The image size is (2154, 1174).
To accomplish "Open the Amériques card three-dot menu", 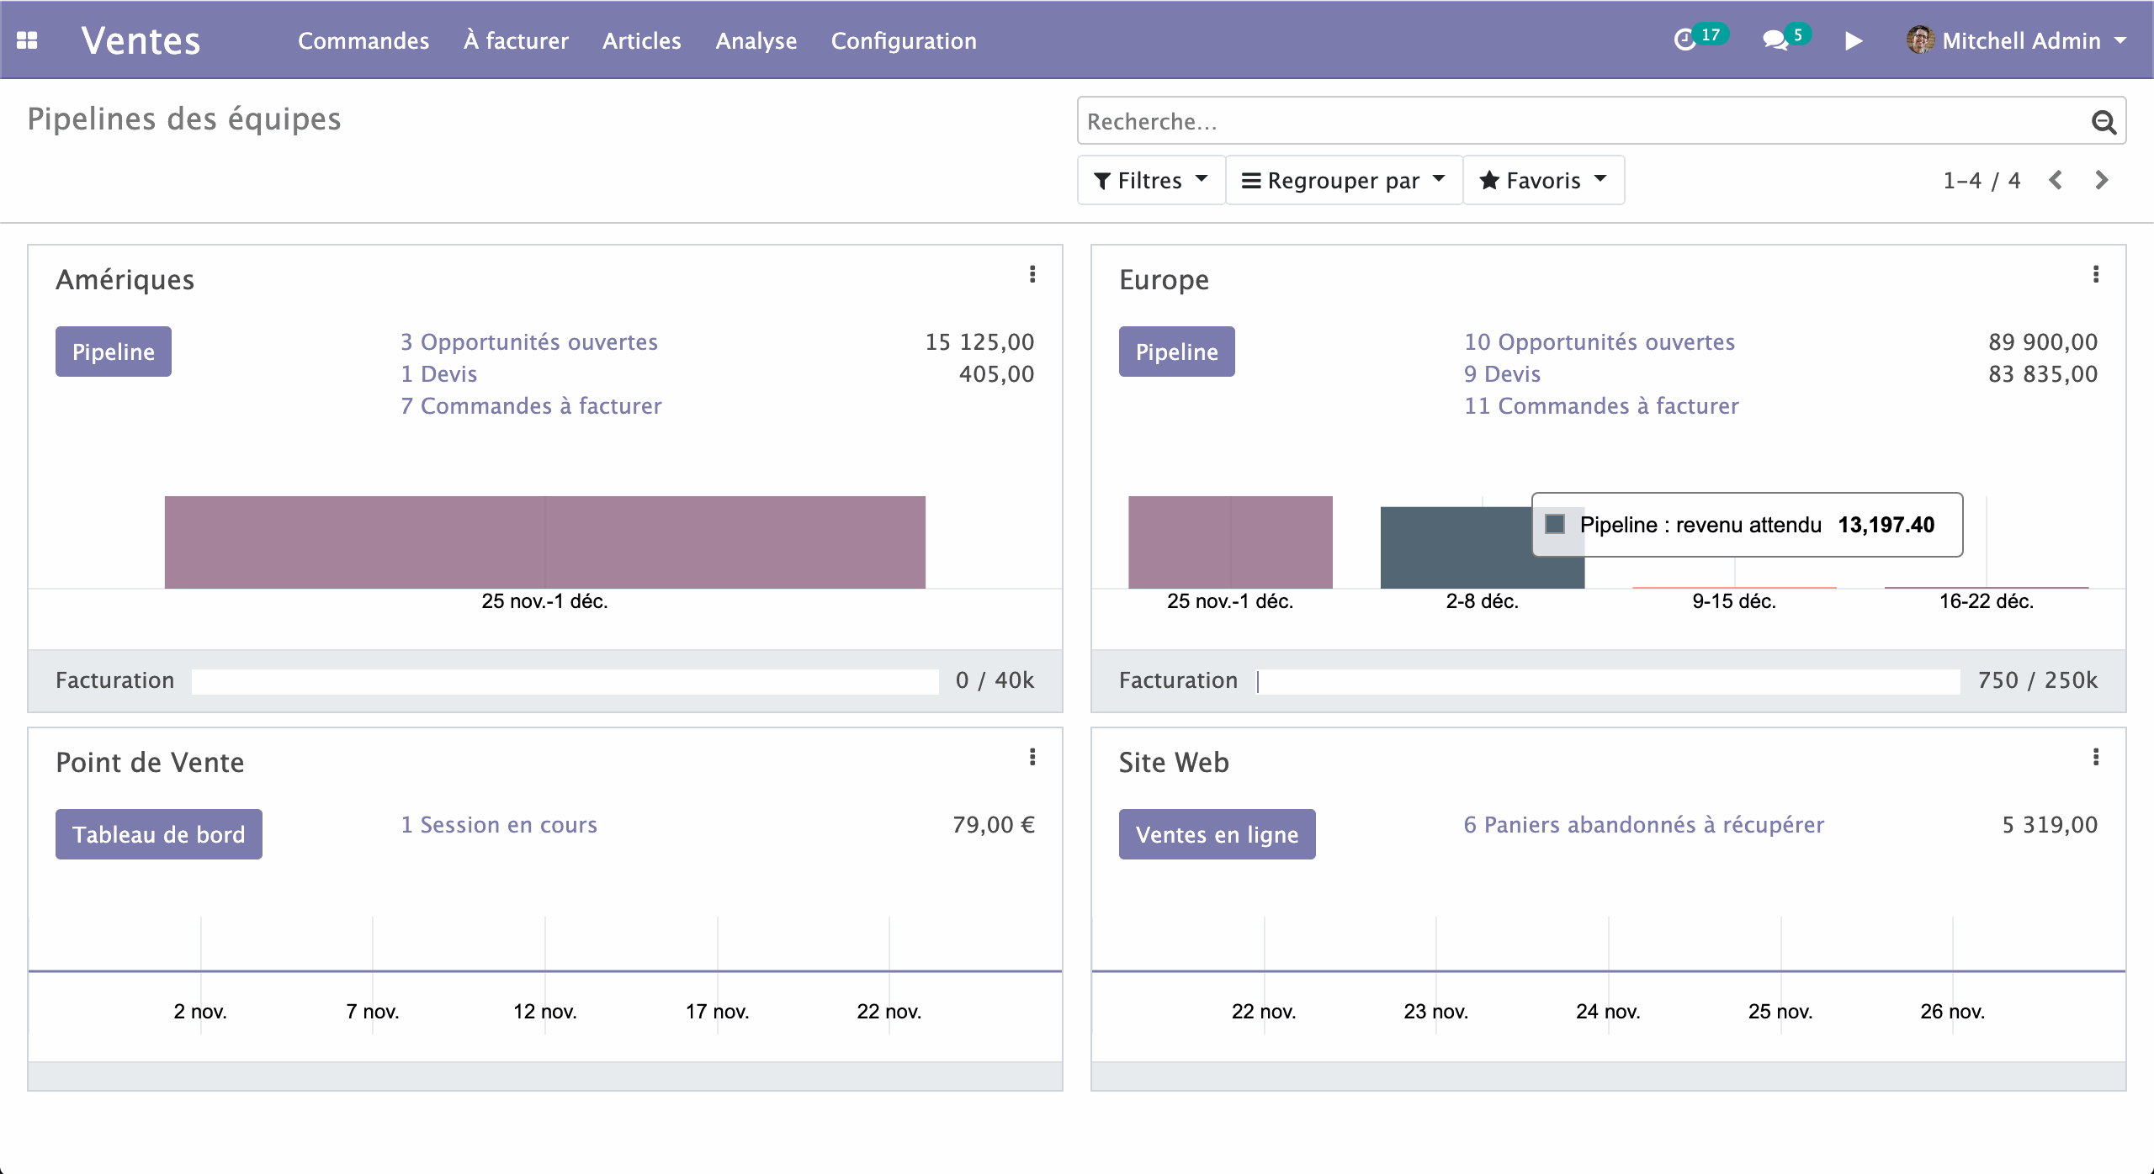I will (x=1032, y=274).
